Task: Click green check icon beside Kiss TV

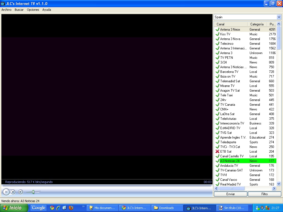Action: (217, 34)
